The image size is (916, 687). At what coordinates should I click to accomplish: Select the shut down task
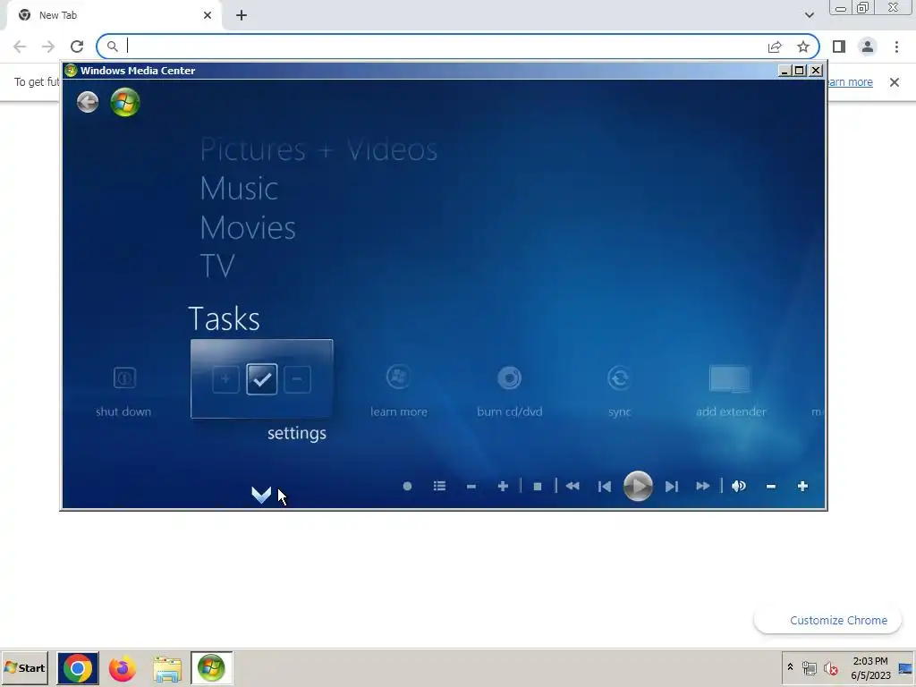coord(123,391)
